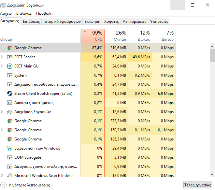Screen dimensions: 215x190
Task: Click the Διαχείριση παραθύρων επιφάνειας icon
Action: click(10, 84)
